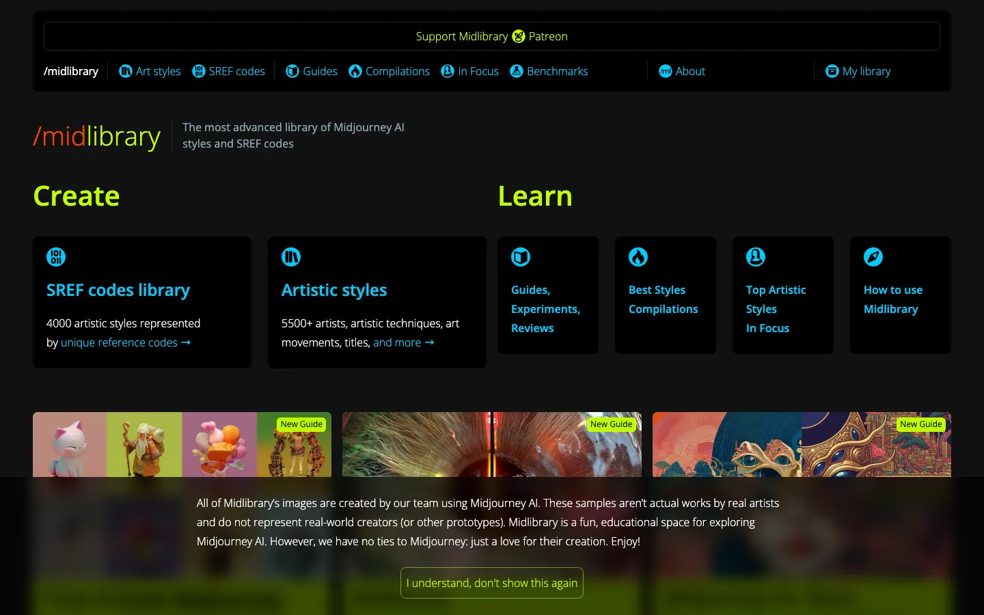Open the masquerade masks guide thumbnail

802,444
